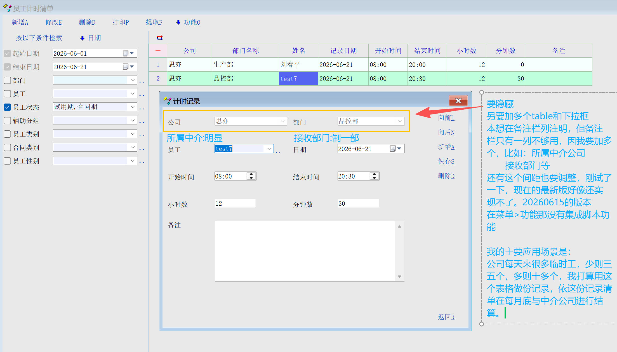Viewport: 617px width, 352px height.
Task: Open the 功能O menu
Action: click(x=192, y=22)
